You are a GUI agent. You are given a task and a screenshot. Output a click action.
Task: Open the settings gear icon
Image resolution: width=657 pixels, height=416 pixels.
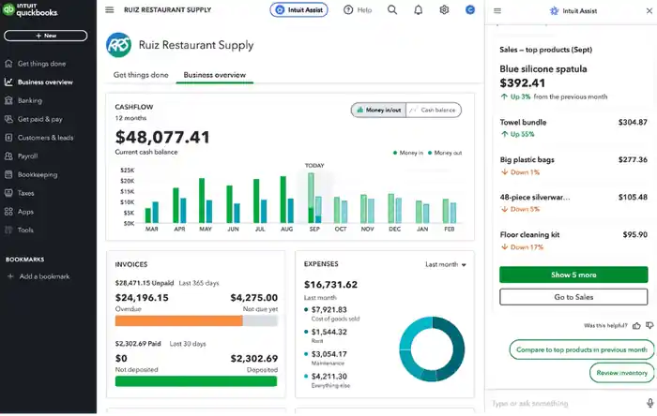click(444, 9)
